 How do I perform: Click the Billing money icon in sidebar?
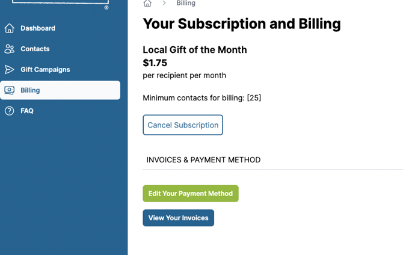click(x=10, y=90)
